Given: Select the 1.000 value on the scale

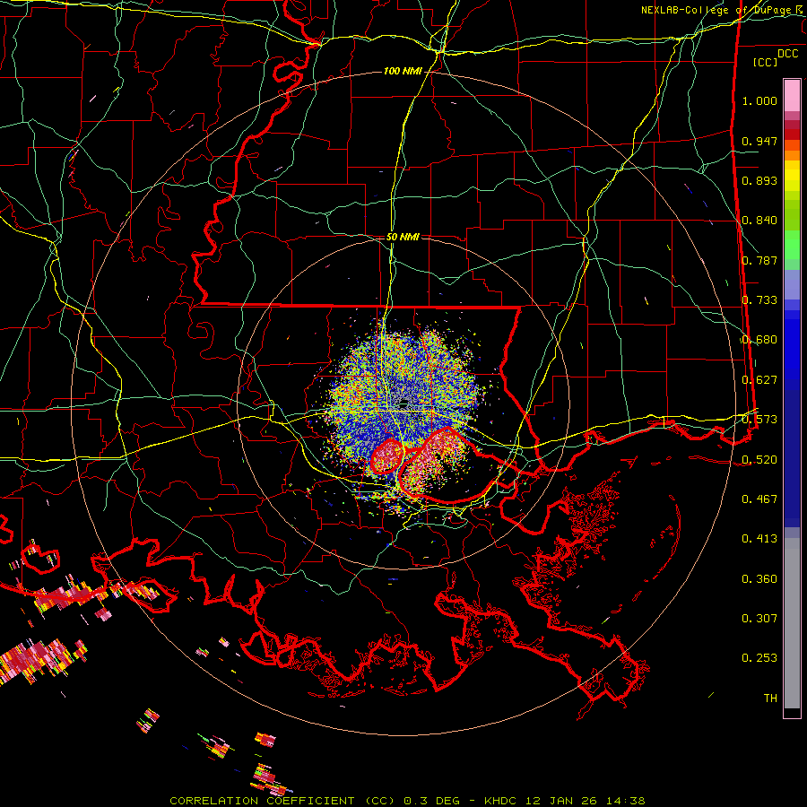Looking at the screenshot, I should pos(759,100).
